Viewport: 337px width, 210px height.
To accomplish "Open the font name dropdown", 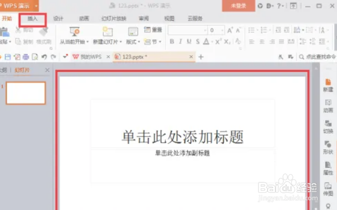I will [205, 30].
